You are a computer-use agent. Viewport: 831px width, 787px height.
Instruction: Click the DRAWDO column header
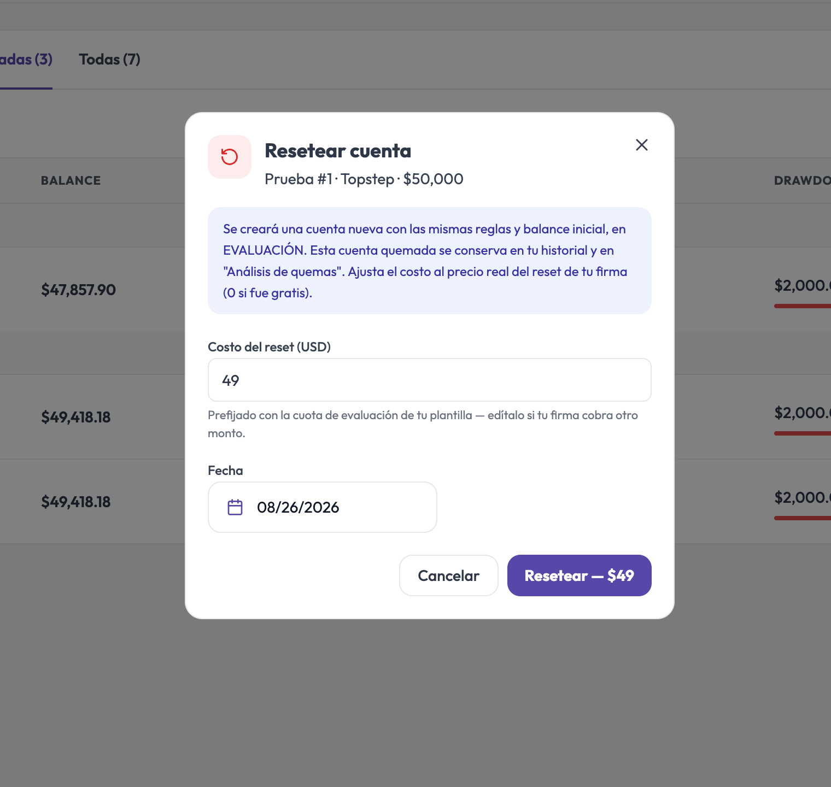point(803,180)
